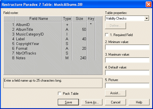Click the Maximum value input field
Image resolution: width=153 pixels, height=109 pixels.
127,60
